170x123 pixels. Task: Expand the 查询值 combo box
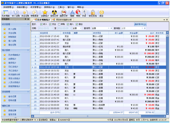click(142, 28)
